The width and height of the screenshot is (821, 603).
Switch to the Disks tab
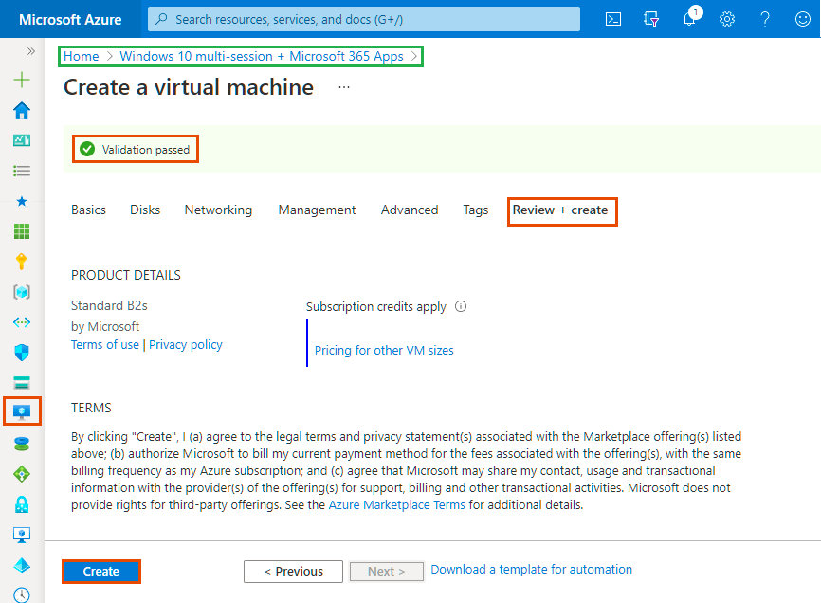coord(145,210)
